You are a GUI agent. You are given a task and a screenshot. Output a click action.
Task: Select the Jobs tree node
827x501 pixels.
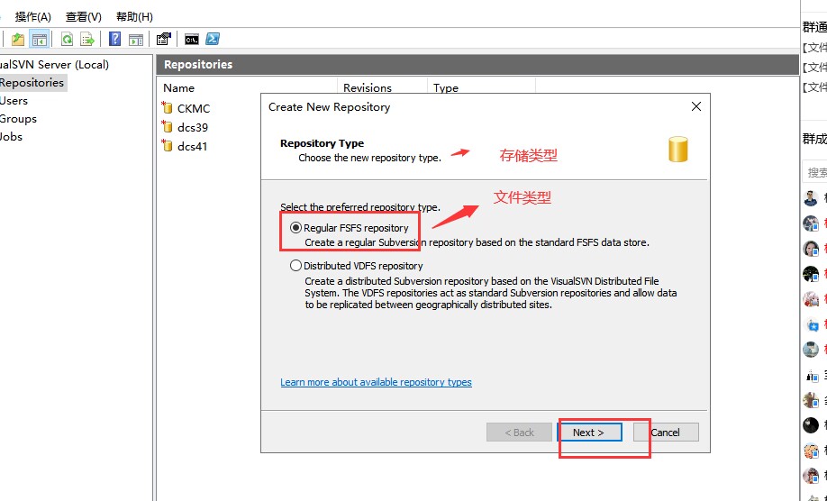(x=11, y=137)
